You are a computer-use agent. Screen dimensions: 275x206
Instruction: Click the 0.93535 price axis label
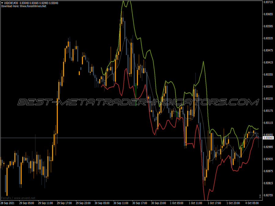(268, 38)
